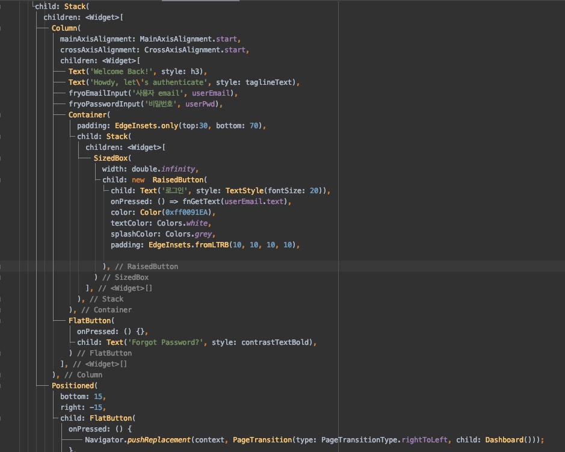Place cursor on EdgeInsets.fromLTRB call
The width and height of the screenshot is (565, 452).
[x=188, y=245]
